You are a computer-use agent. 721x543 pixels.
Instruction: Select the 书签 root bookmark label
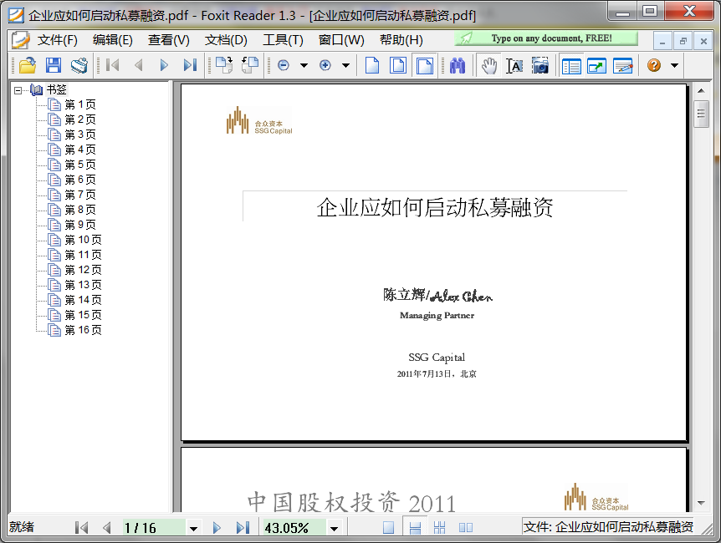tap(57, 89)
